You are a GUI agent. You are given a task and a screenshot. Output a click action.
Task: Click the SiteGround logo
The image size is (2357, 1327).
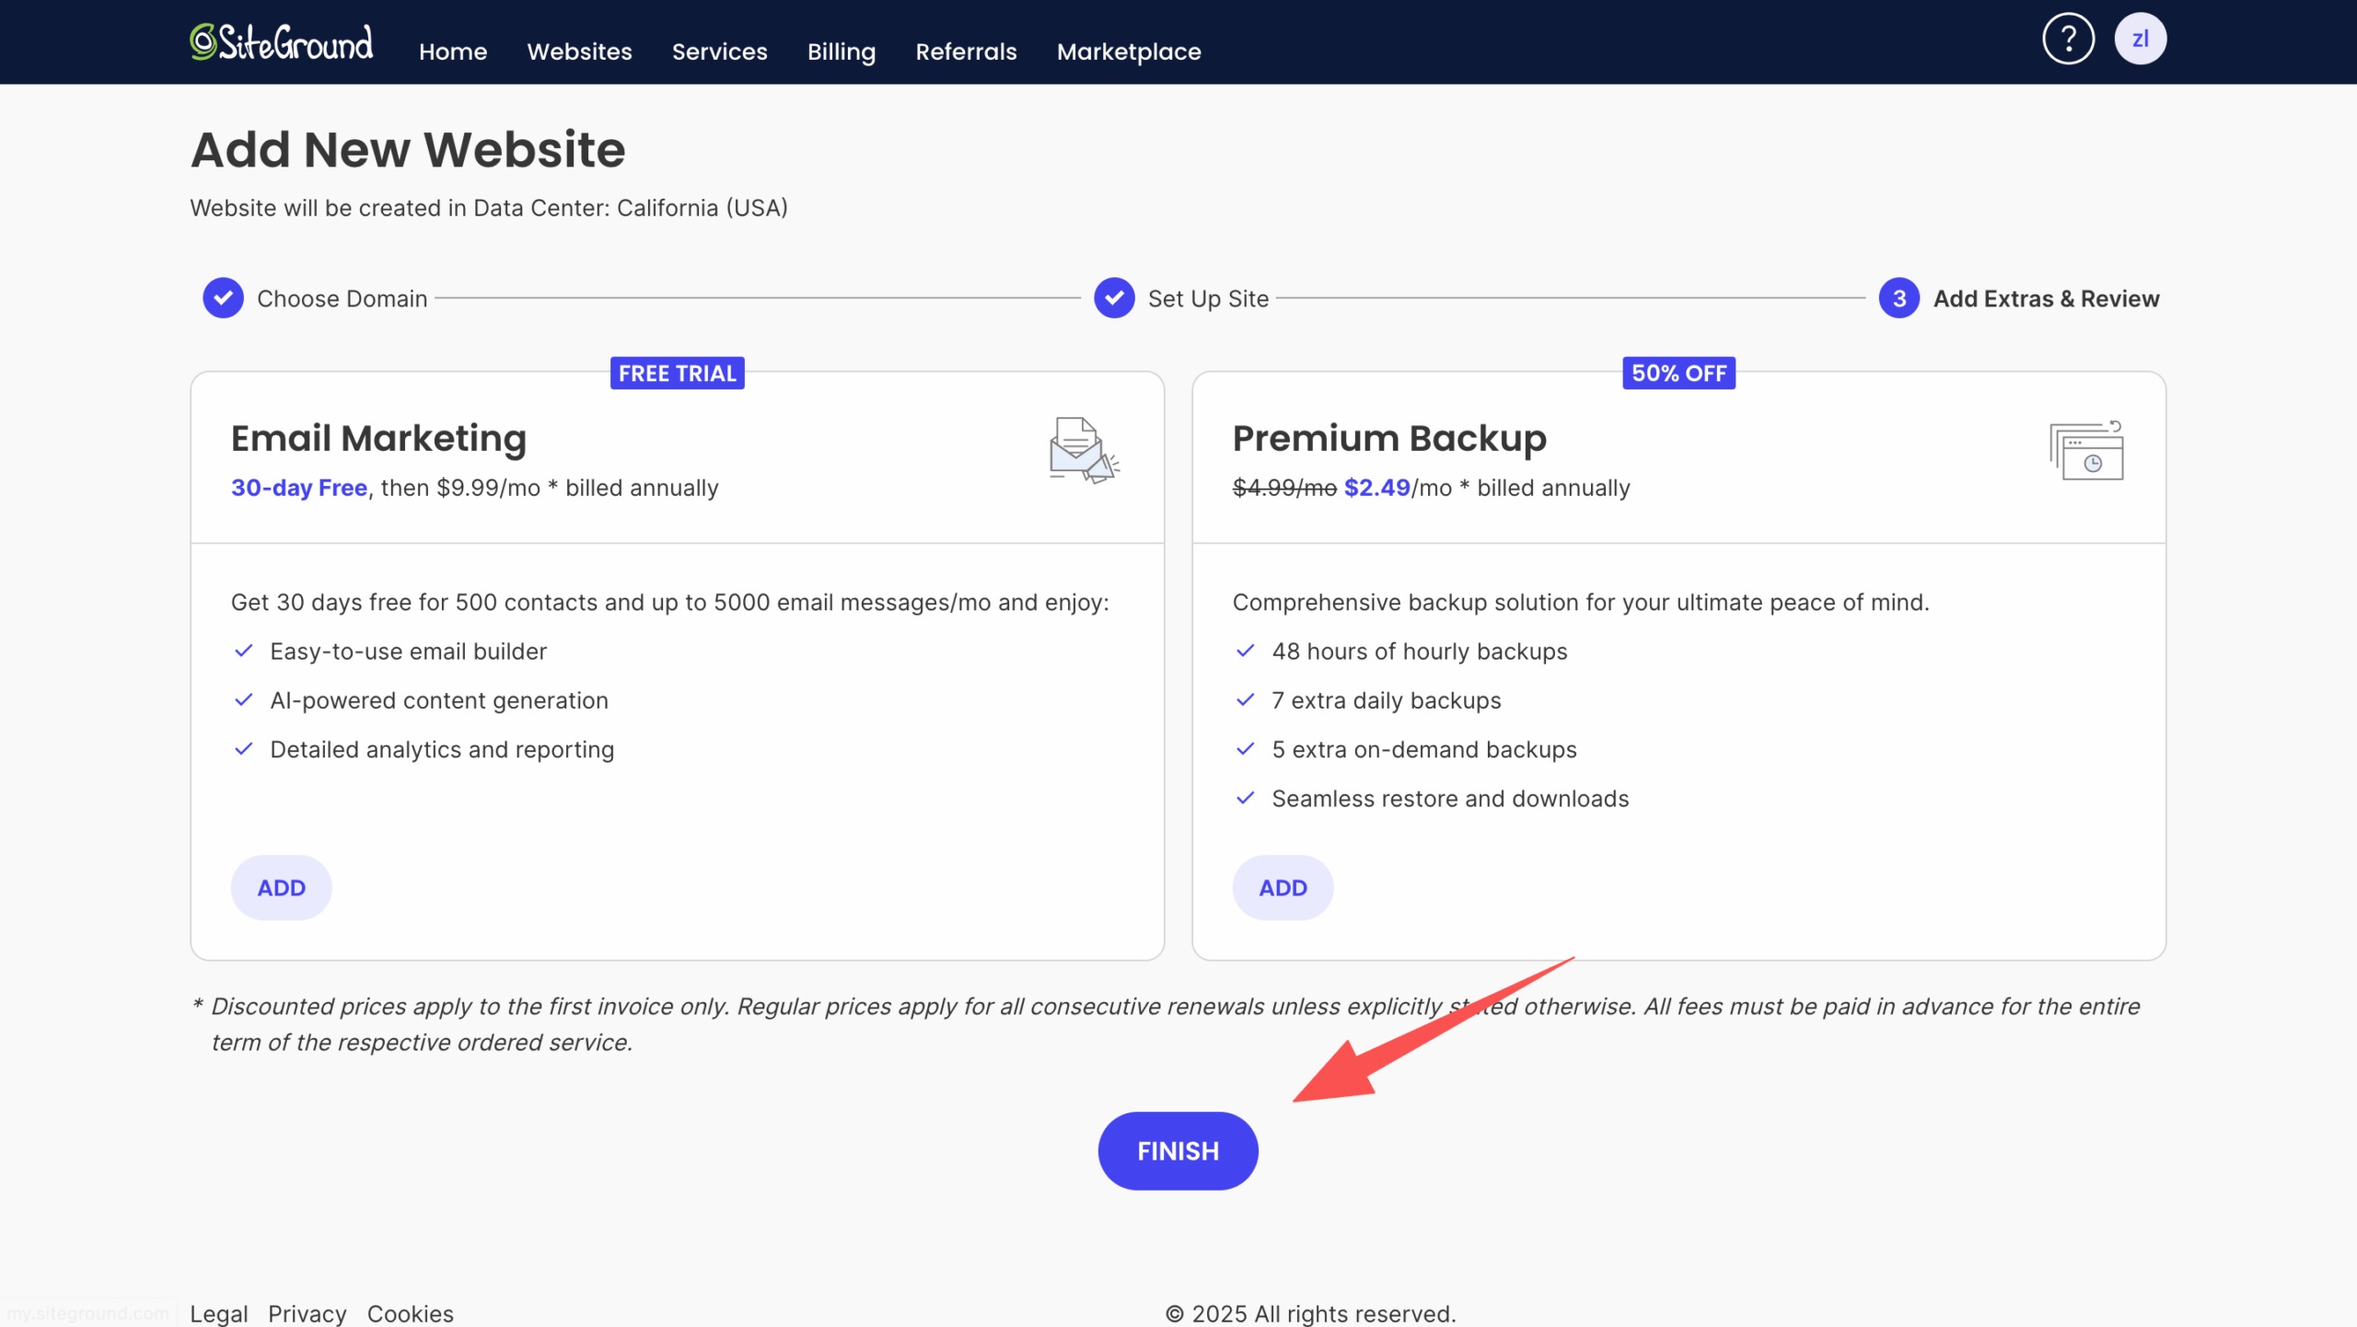282,42
